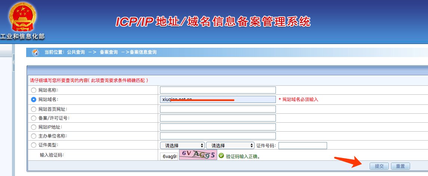428x176 pixels.
Task: Select the 网站名称 radio button
Action: pos(34,90)
